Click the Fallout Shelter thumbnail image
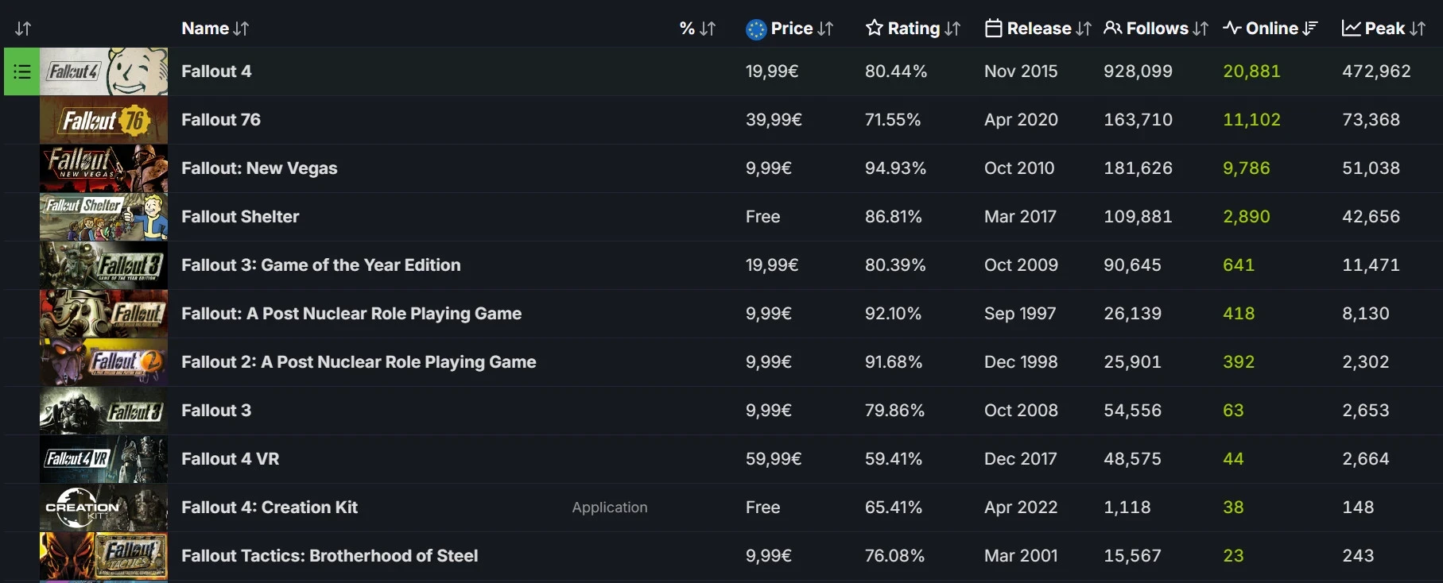Viewport: 1443px width, 583px height. pyautogui.click(x=103, y=217)
